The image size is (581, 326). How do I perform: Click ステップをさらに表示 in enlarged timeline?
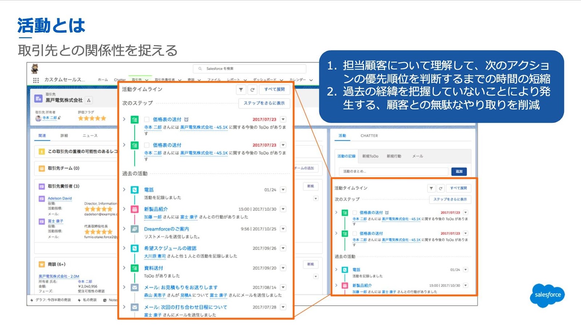(264, 103)
